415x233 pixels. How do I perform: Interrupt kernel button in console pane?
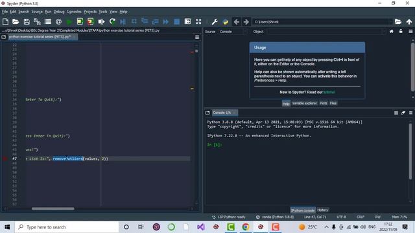(x=396, y=113)
